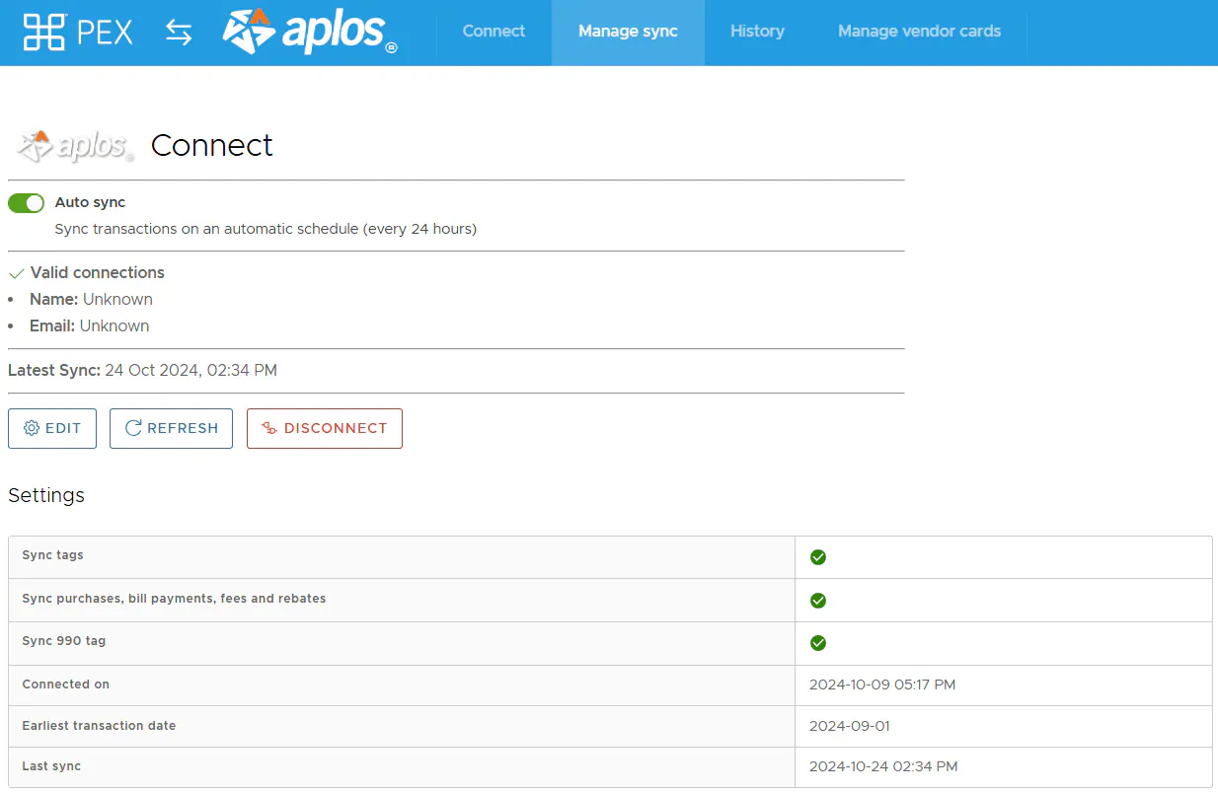
Task: Open the History tab
Action: [x=757, y=32]
